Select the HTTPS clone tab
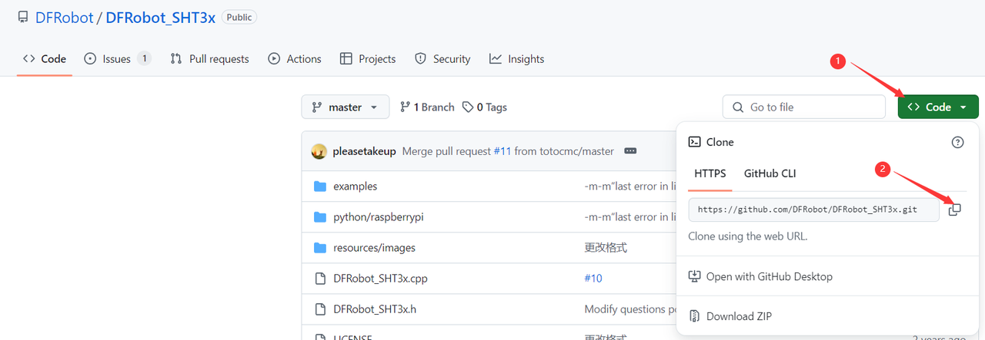Viewport: 985px width, 340px height. [x=710, y=173]
